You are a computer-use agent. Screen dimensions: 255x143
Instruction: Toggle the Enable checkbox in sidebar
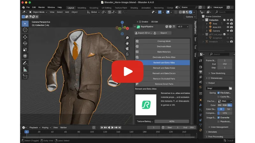coord(140,22)
